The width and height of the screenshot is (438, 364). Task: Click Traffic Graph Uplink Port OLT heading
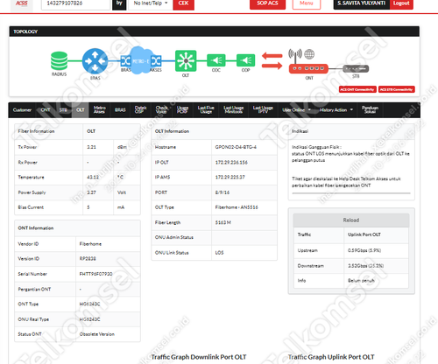331,357
